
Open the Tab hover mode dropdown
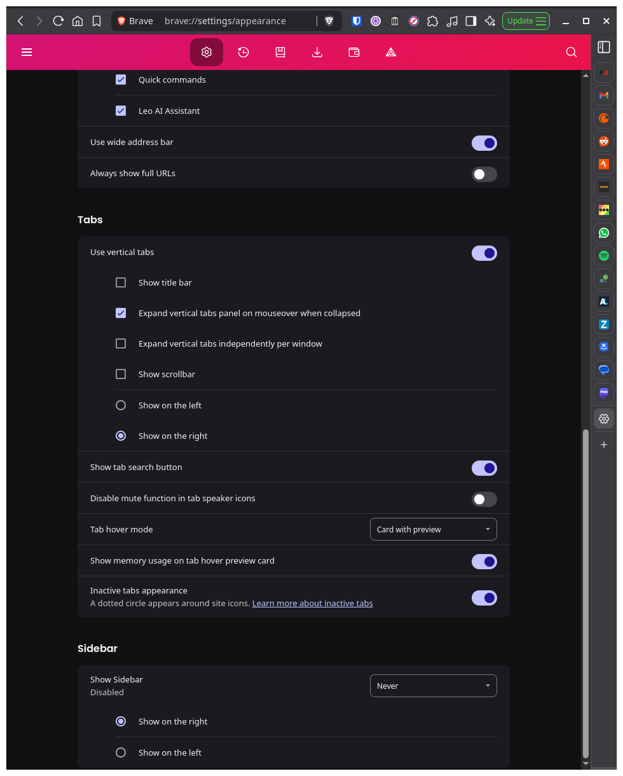click(434, 529)
